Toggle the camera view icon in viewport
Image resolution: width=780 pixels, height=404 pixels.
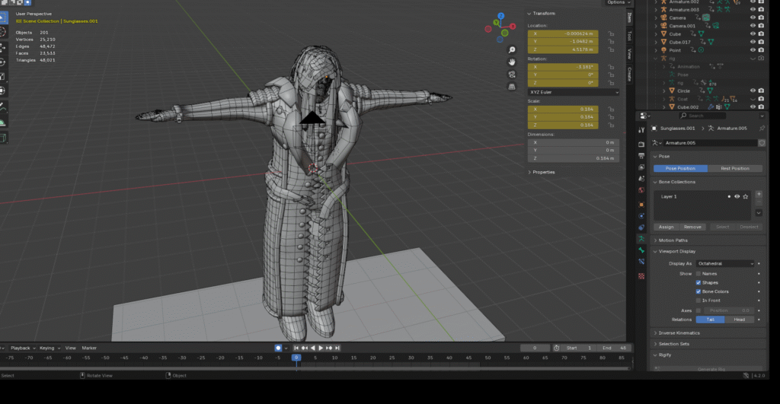tap(513, 75)
